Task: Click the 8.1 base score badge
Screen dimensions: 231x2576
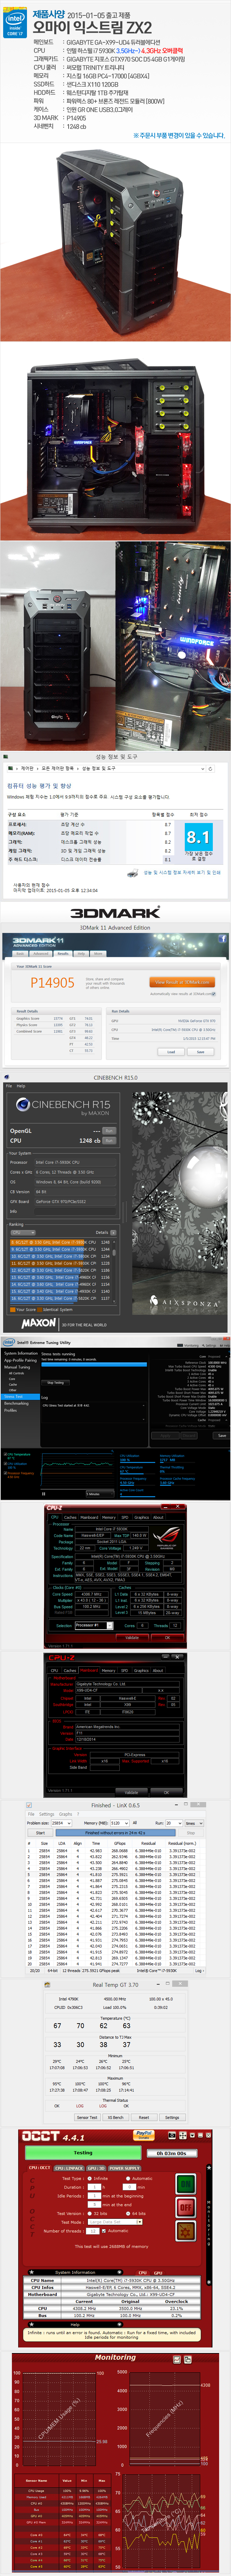Action: [198, 837]
